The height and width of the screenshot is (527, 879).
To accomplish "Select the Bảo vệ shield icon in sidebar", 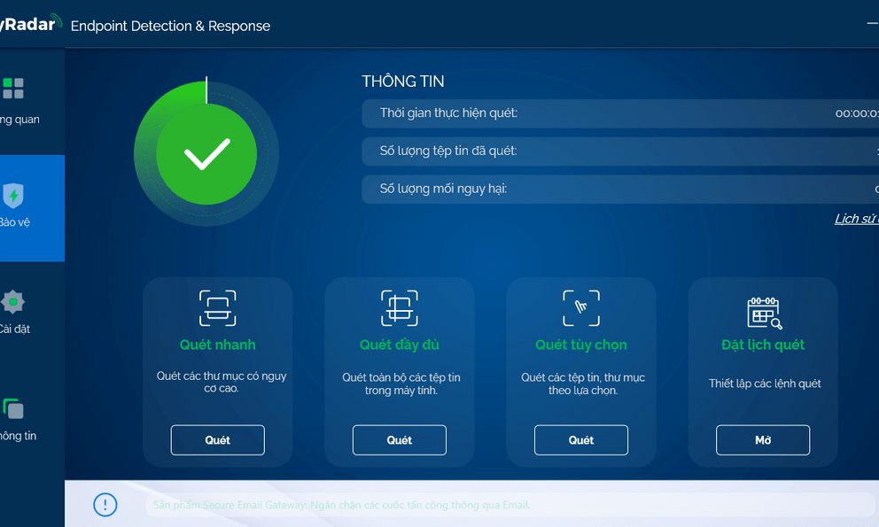I will click(12, 194).
